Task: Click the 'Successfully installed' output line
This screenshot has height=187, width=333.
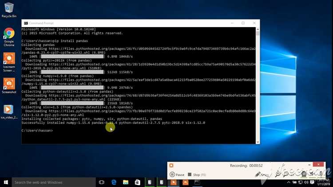Action: [x=113, y=123]
